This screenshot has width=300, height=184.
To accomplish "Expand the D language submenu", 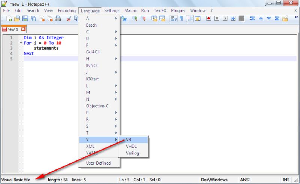I will [x=99, y=39].
